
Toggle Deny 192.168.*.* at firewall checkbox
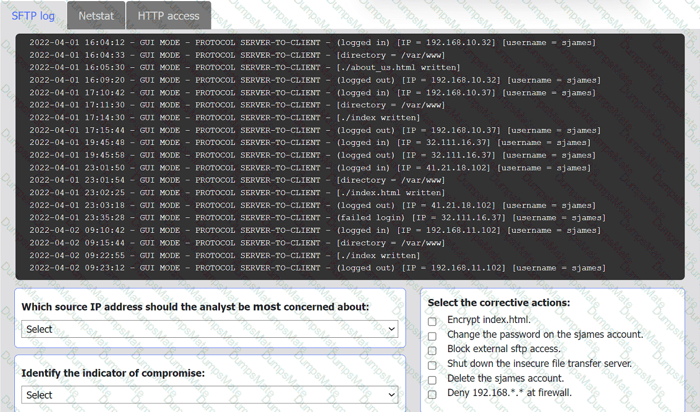pyautogui.click(x=433, y=394)
